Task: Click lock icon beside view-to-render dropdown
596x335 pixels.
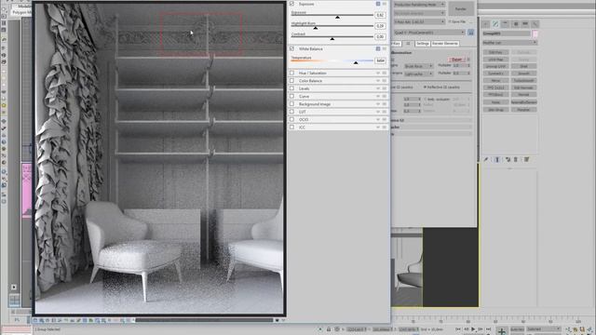Action: tap(471, 33)
